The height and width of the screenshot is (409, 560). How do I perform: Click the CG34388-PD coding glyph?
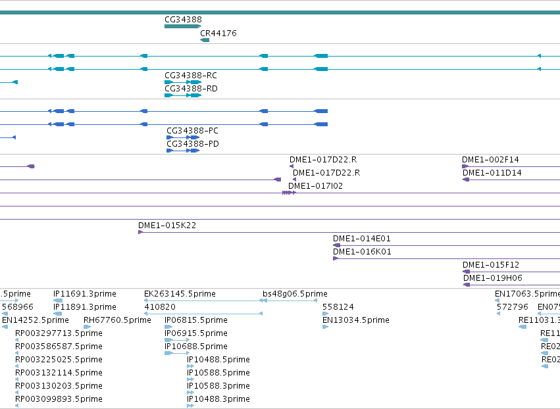coord(183,151)
